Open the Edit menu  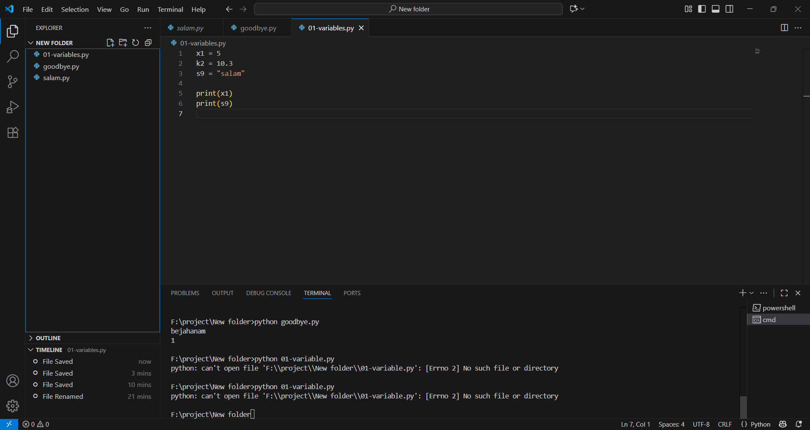pos(47,9)
